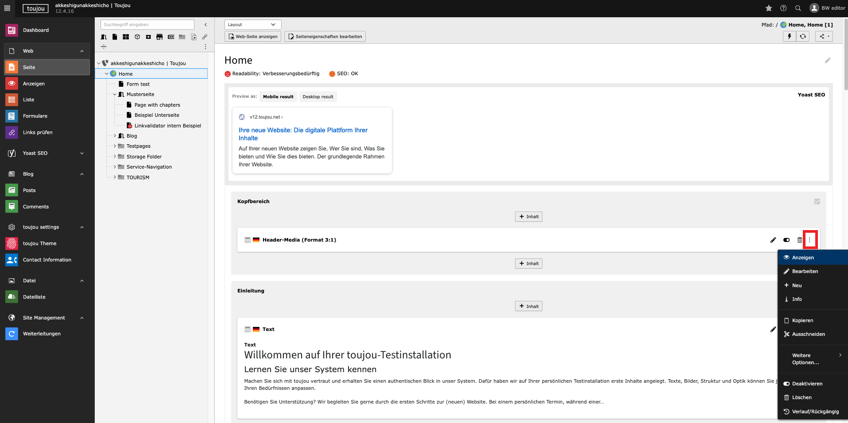Open the toujou Theme module

tap(39, 243)
